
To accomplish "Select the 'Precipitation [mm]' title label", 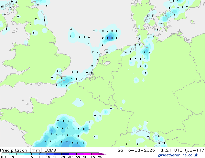I will click(x=21, y=150).
